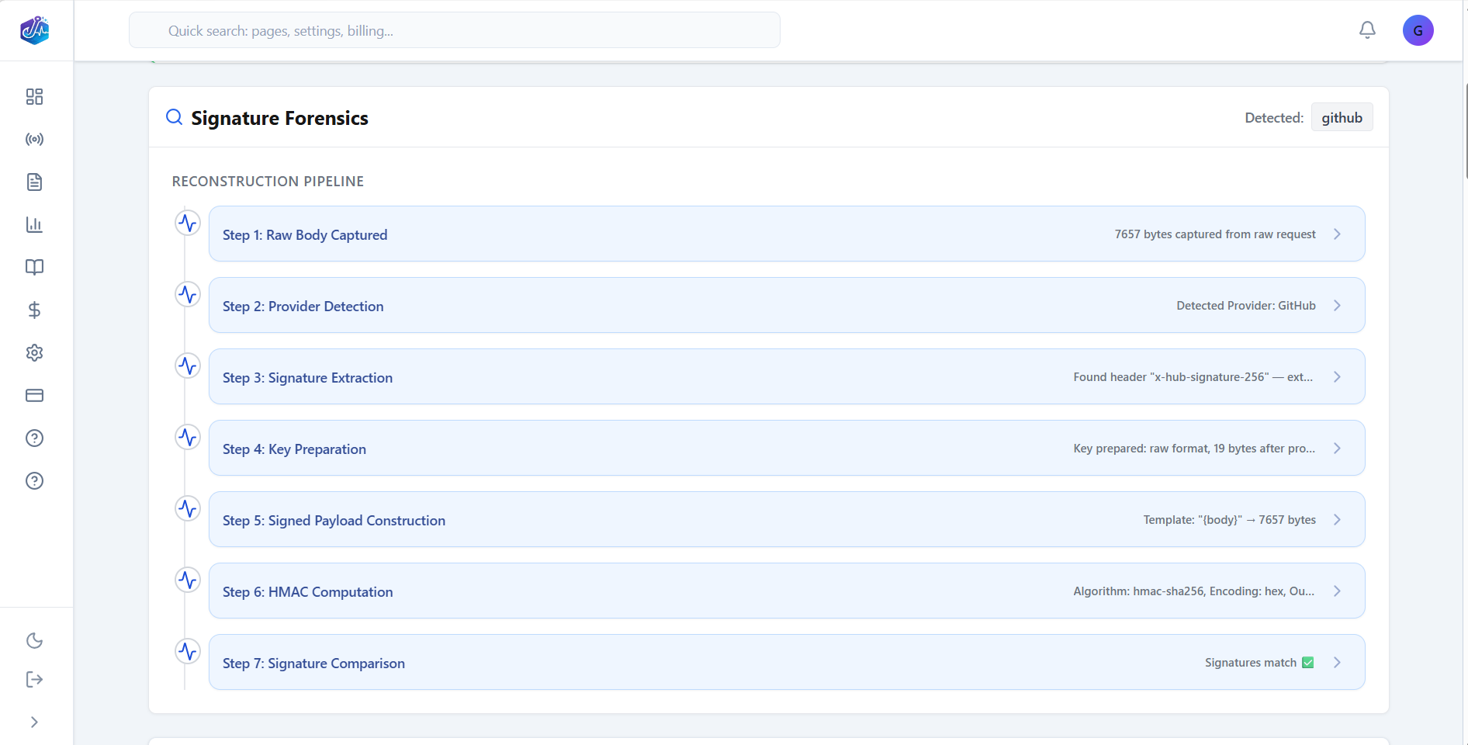Click the quick search input field

point(454,30)
